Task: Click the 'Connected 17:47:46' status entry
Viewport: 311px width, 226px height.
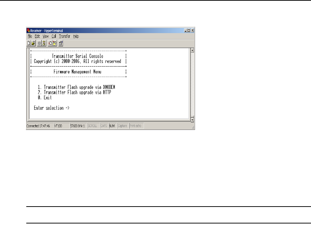Action: pos(40,126)
